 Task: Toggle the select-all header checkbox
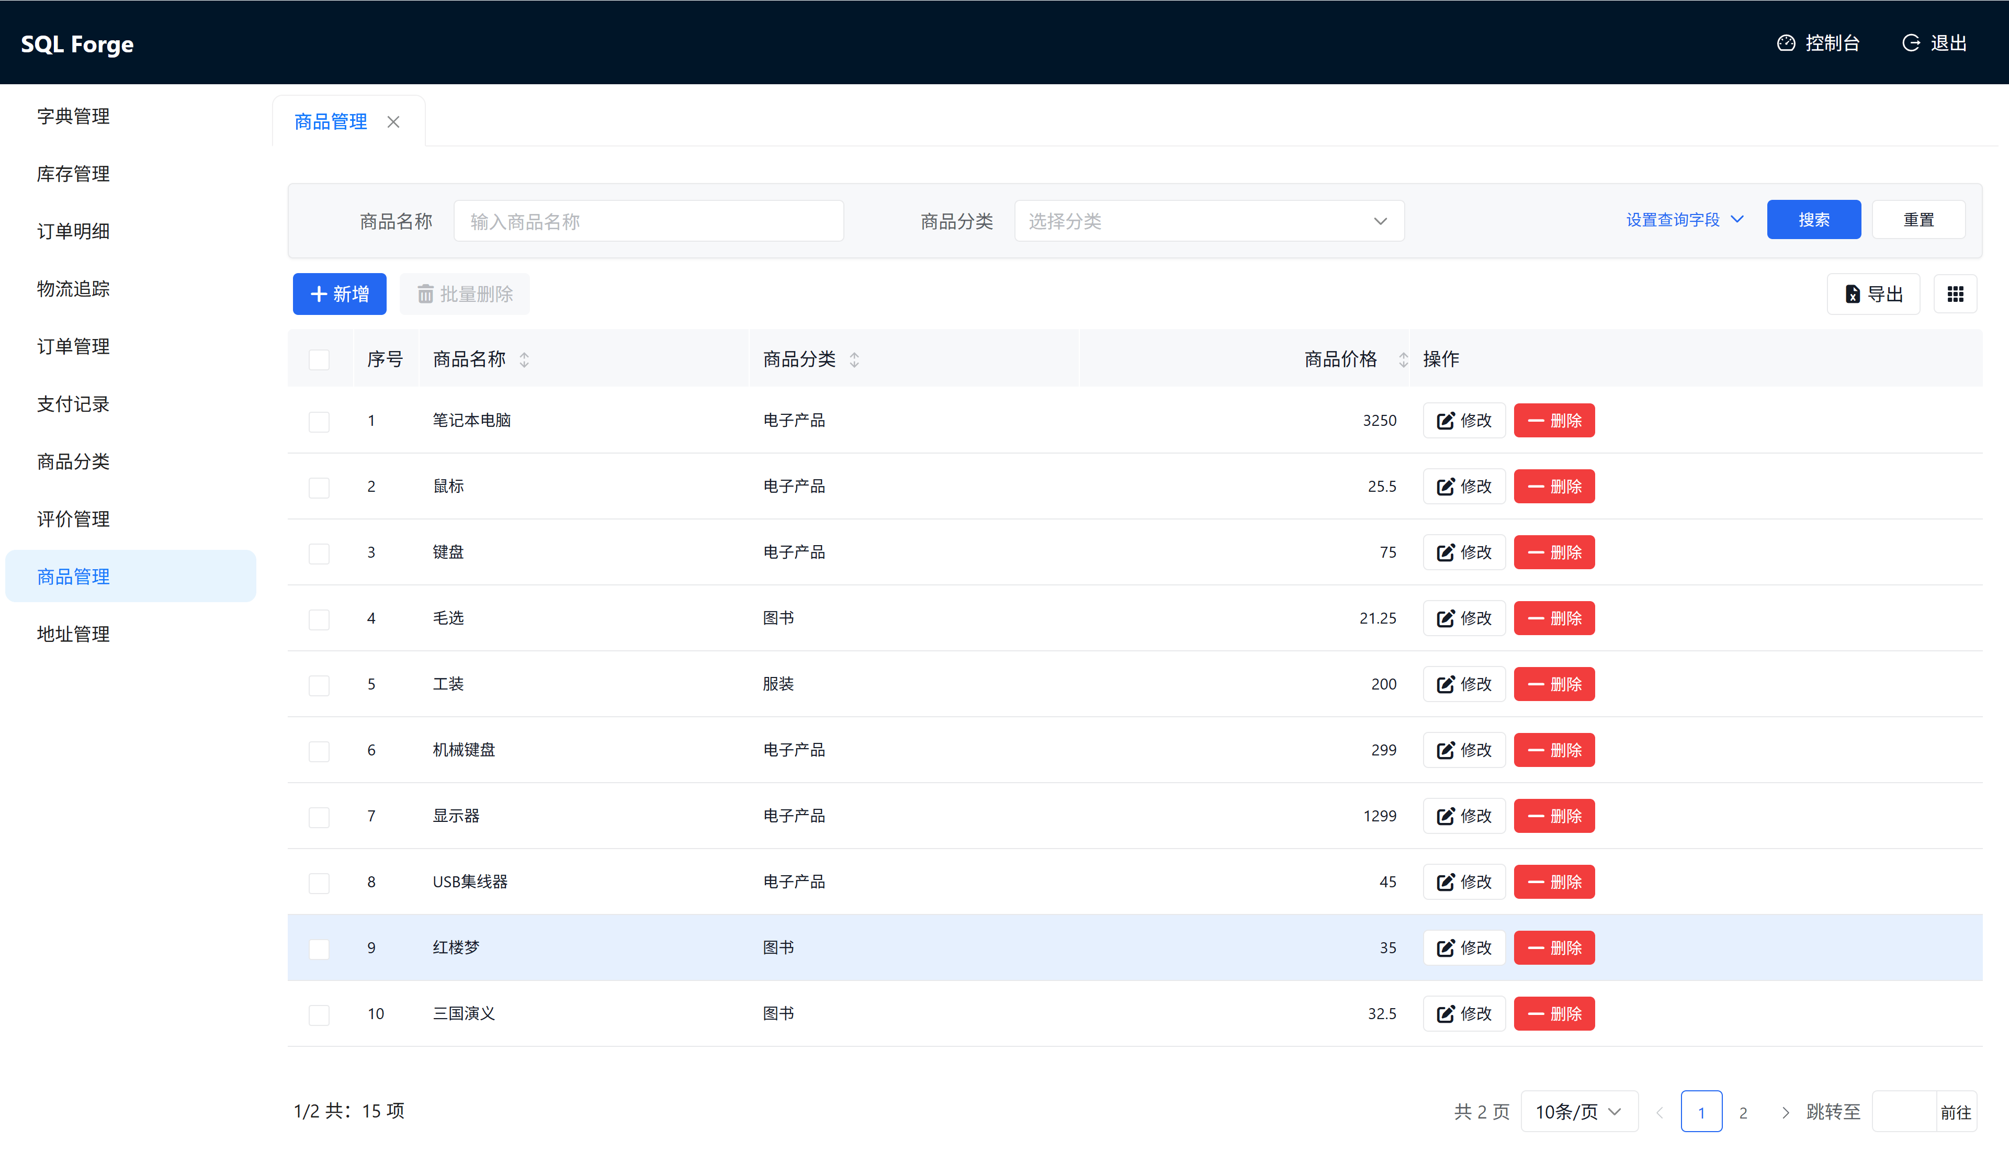(319, 359)
